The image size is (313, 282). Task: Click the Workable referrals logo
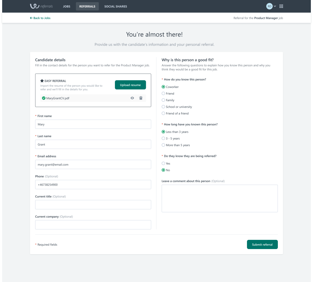pos(41,6)
